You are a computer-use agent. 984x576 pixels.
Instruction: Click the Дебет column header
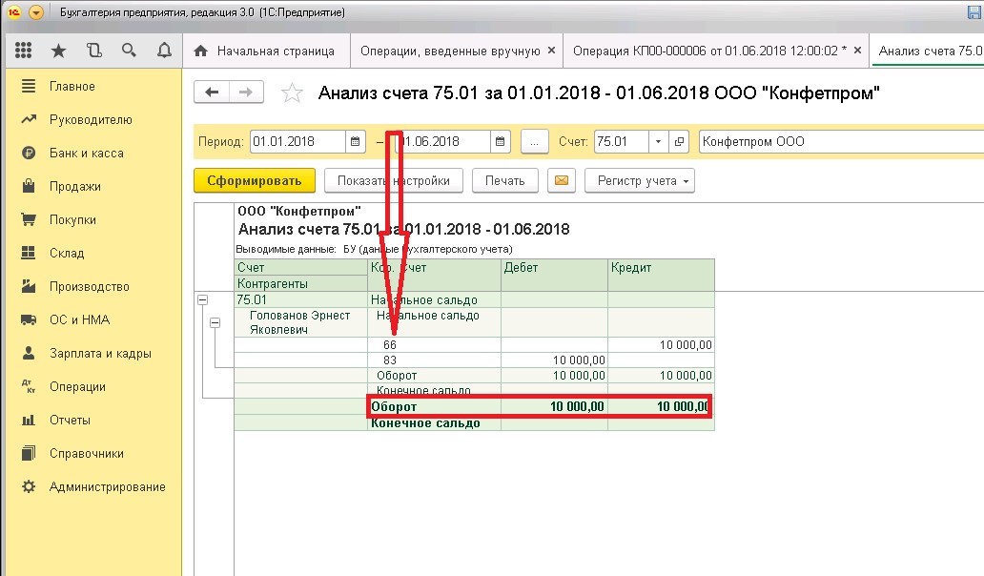(554, 275)
